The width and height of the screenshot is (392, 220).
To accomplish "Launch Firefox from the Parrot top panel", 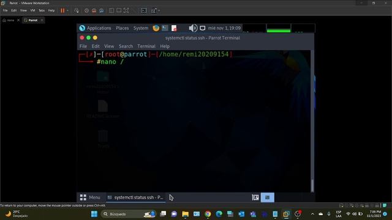I will pyautogui.click(x=156, y=28).
